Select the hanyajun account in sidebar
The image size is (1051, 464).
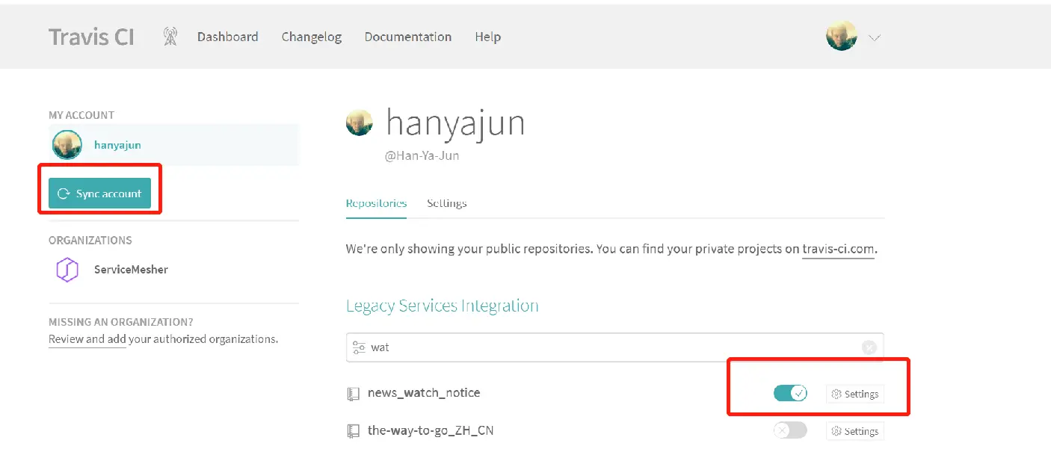(174, 145)
